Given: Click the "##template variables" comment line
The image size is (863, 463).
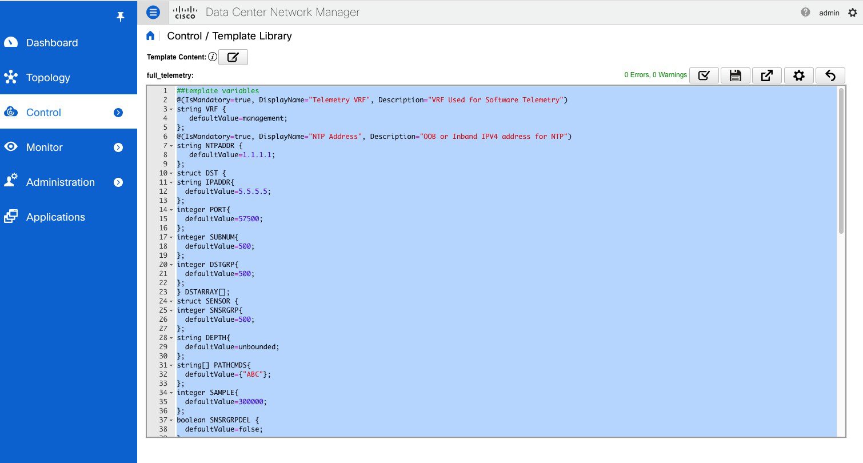Looking at the screenshot, I should coord(218,91).
